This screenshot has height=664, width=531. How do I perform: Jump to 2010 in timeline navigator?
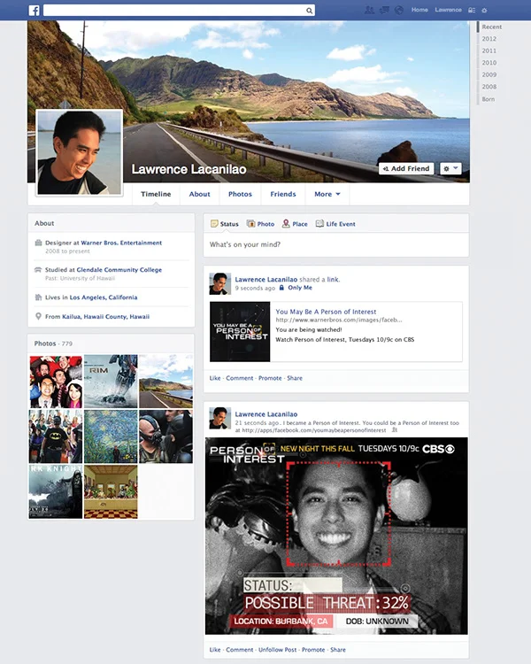pyautogui.click(x=489, y=63)
